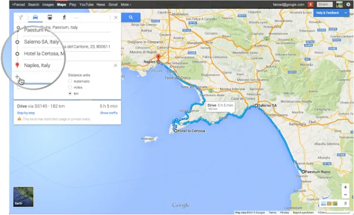The width and height of the screenshot is (354, 215).
Task: Open News in the Google top bar
Action: click(x=101, y=5)
